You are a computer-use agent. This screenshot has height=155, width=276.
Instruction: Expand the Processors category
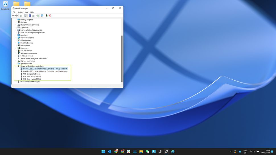tap(16, 48)
